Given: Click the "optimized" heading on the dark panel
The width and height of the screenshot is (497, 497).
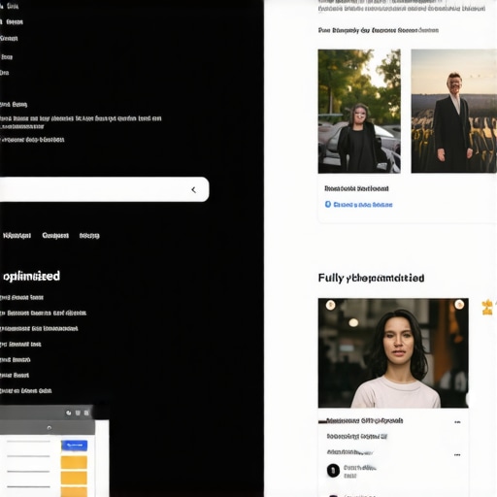Looking at the screenshot, I should pos(31,277).
